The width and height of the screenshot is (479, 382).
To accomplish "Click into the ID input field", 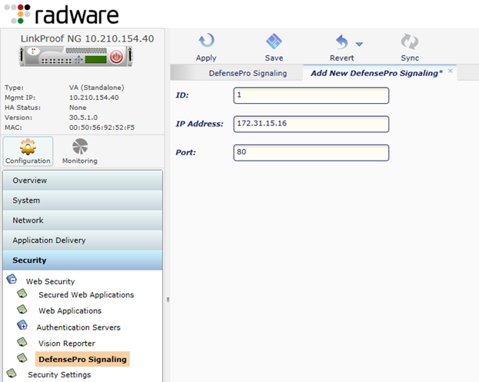I will point(311,95).
